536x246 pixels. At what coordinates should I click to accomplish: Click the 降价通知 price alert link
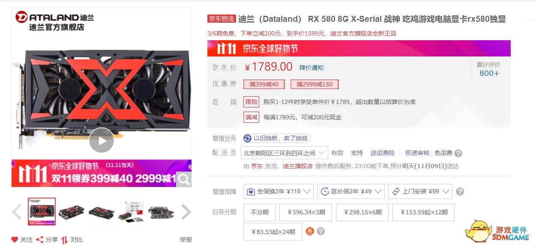coord(311,68)
